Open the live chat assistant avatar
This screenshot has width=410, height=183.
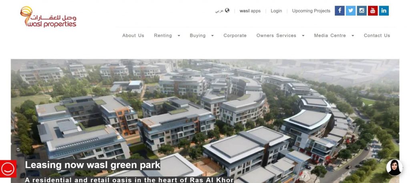click(x=394, y=167)
